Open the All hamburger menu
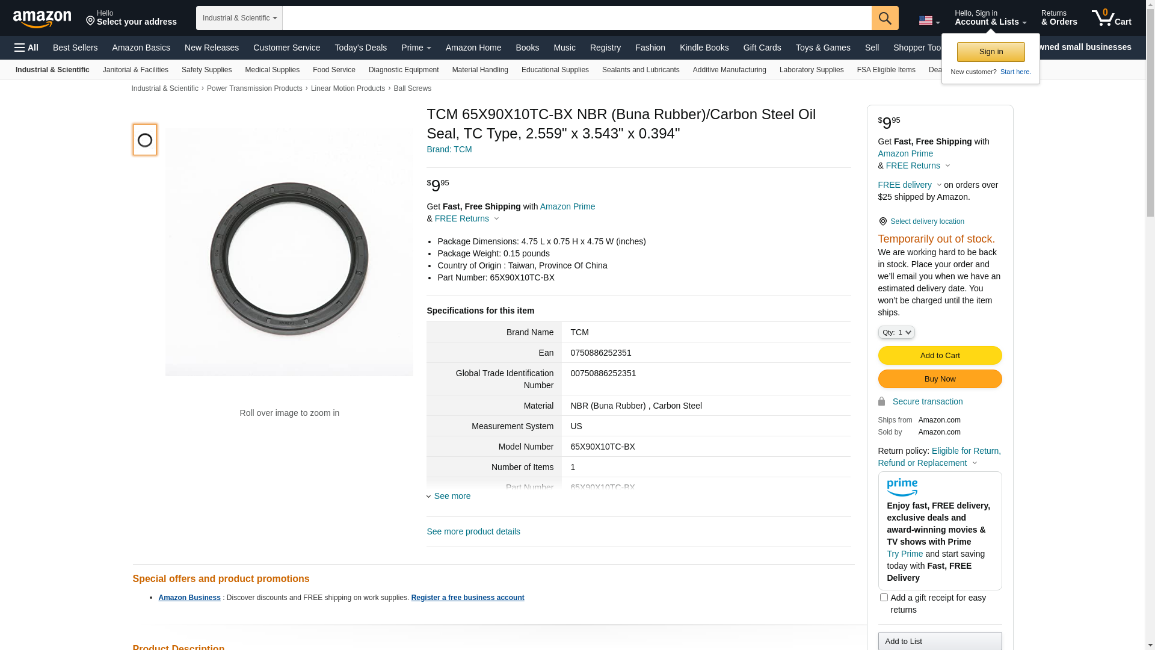1155x650 pixels. click(26, 48)
